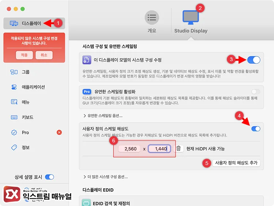The image size is (274, 206).
Task: Close the window with red button
Action: tap(9, 9)
